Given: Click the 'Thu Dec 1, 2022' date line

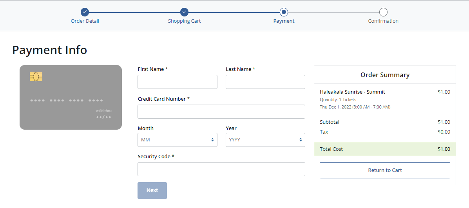Looking at the screenshot, I should pos(355,107).
